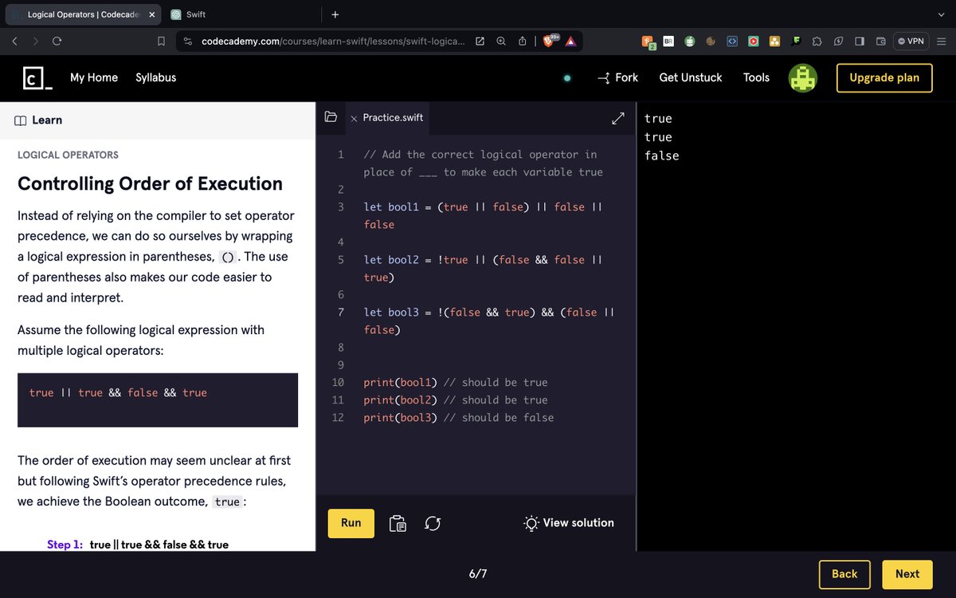Click the print(bool3) line in editor
Image resolution: width=956 pixels, height=598 pixels.
(459, 418)
